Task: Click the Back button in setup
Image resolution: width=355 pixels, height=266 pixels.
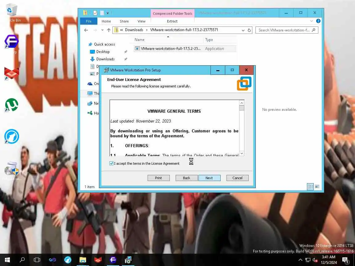Action: 186,178
